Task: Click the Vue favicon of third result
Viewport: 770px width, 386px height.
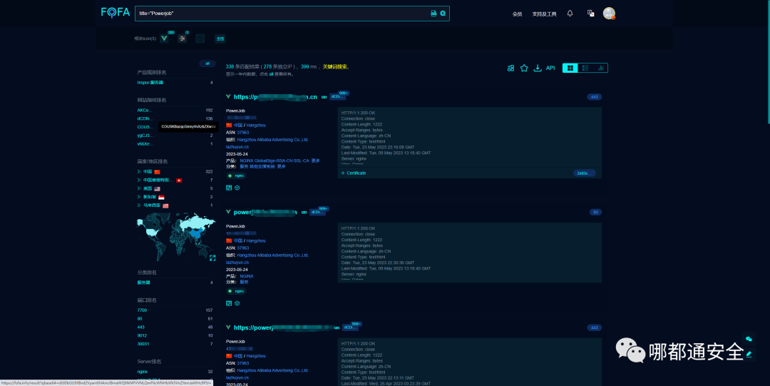Action: pos(228,327)
